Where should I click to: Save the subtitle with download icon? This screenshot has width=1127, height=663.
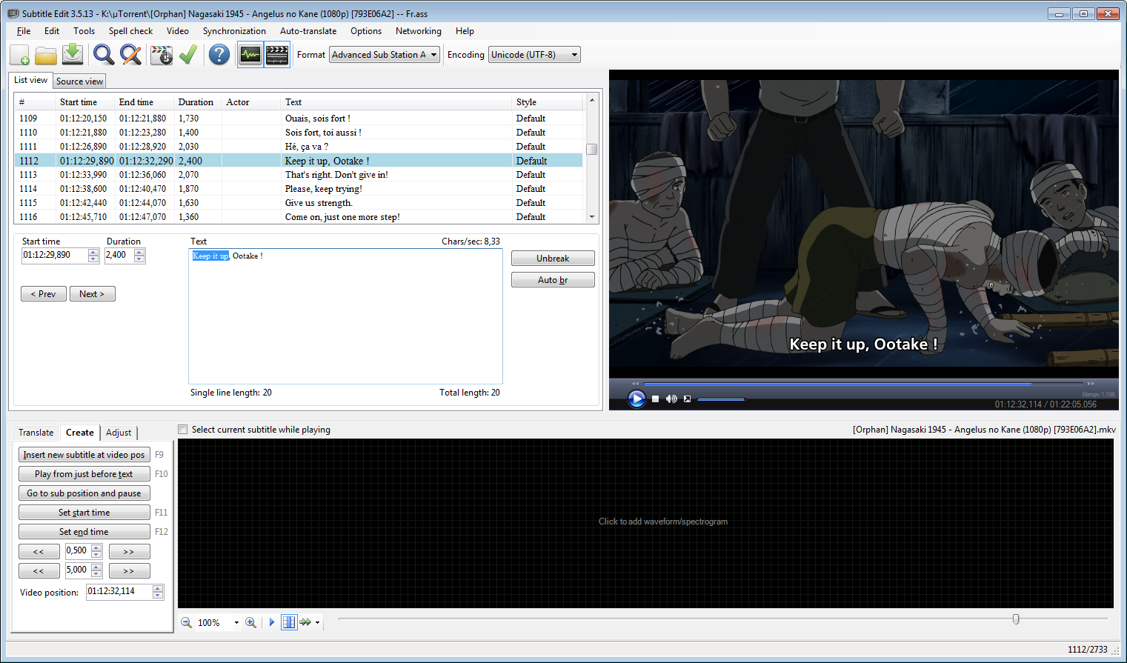coord(73,55)
